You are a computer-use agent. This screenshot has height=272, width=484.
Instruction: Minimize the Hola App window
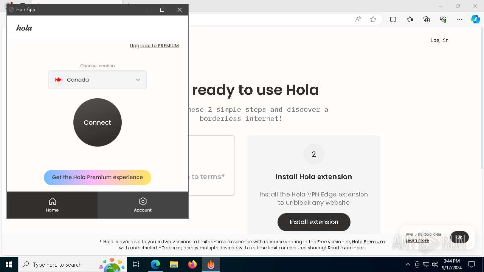click(144, 10)
